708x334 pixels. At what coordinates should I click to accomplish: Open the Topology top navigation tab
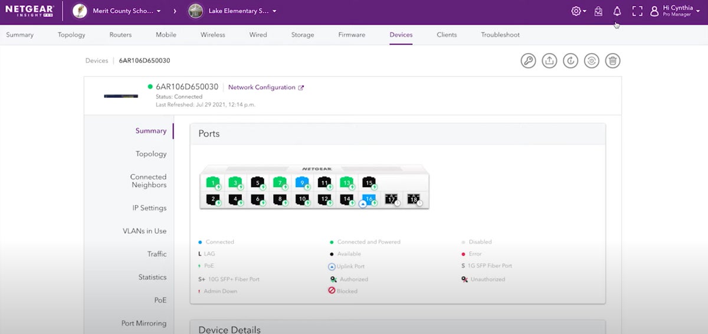(x=71, y=35)
